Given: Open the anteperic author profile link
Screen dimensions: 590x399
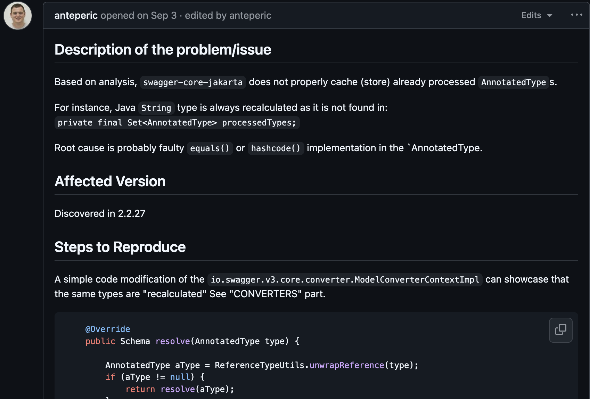Looking at the screenshot, I should (76, 16).
